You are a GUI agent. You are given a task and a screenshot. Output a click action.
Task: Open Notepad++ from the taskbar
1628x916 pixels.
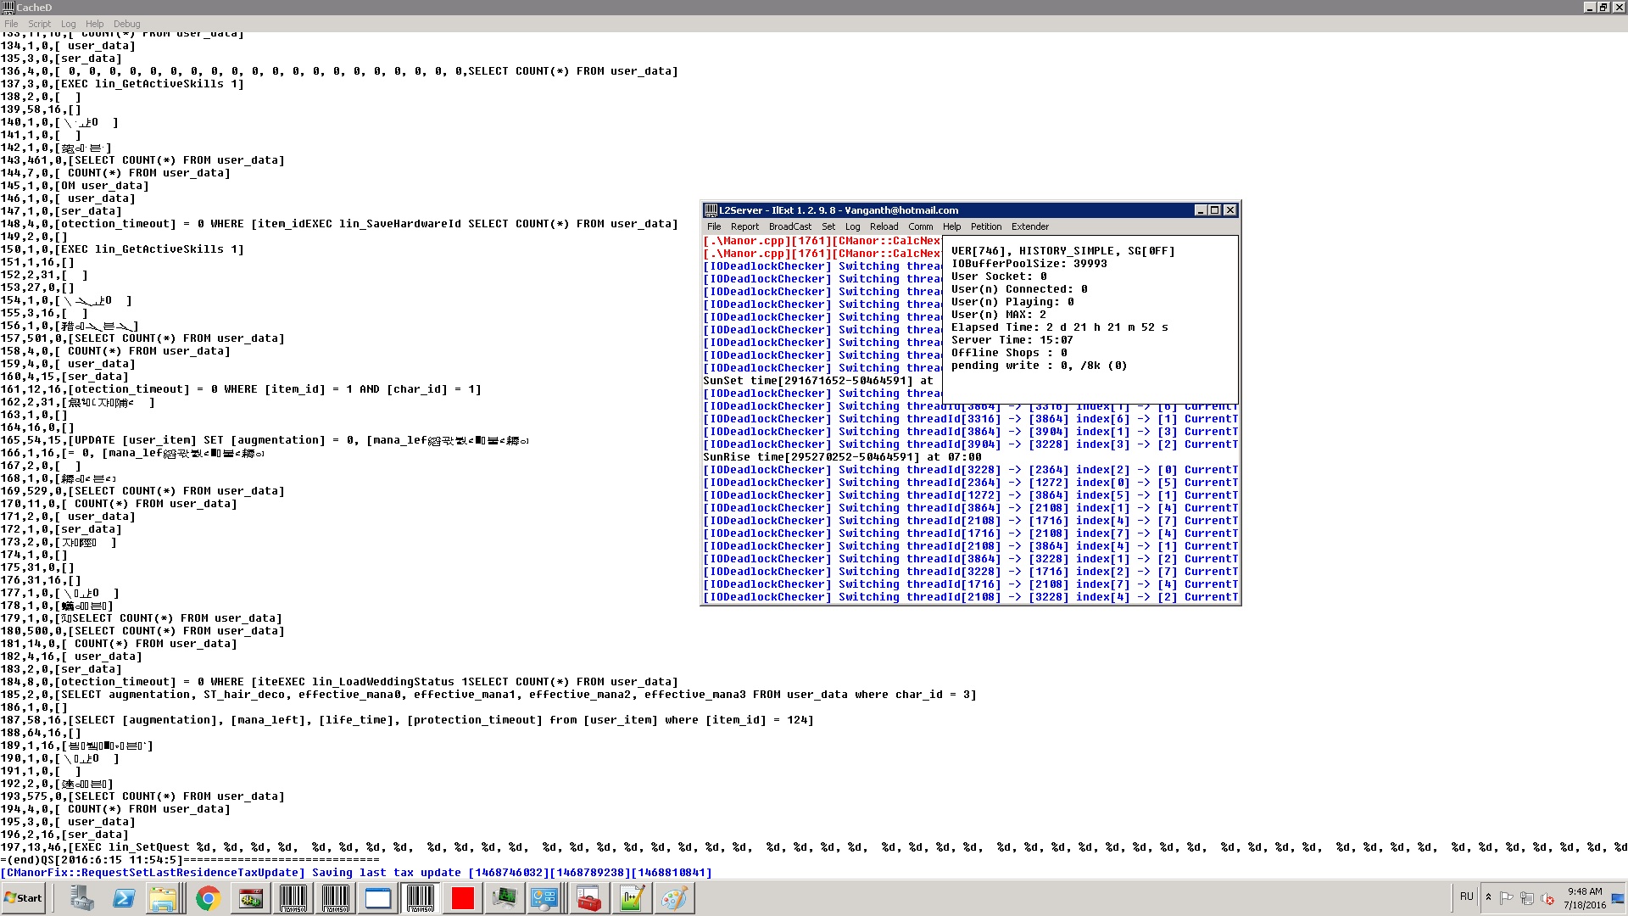632,898
